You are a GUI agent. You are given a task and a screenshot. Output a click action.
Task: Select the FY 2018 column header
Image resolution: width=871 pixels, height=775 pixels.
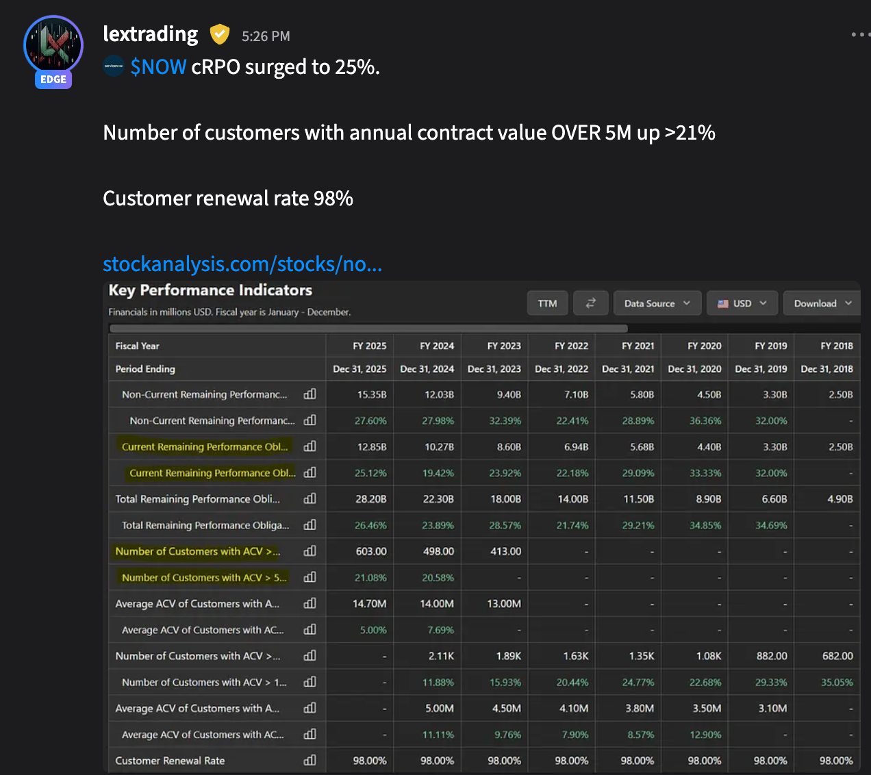(x=836, y=346)
